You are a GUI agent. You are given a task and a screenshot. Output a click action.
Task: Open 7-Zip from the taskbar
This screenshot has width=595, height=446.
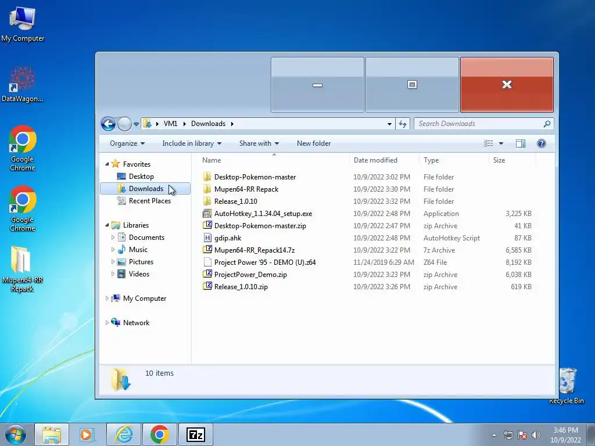tap(196, 434)
